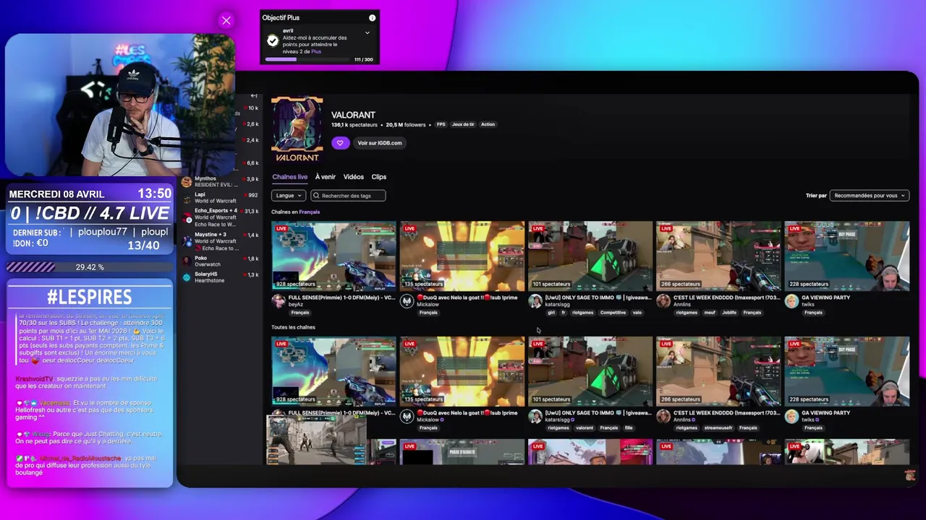Select the Action category tag
The width and height of the screenshot is (926, 520).
click(x=488, y=124)
